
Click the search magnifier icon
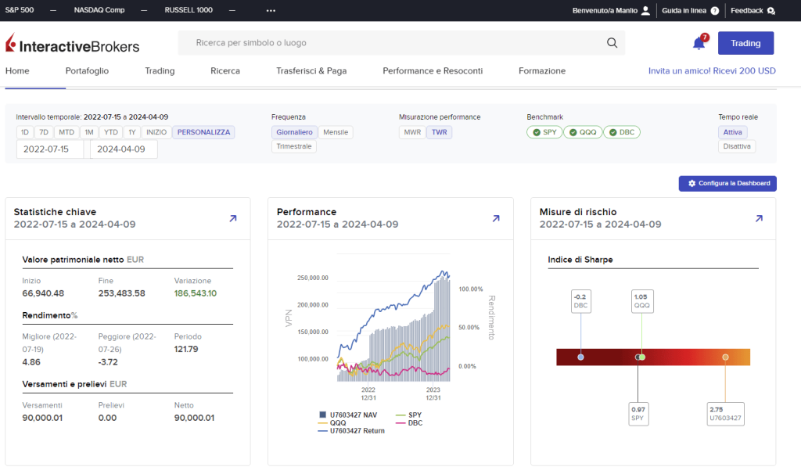[612, 43]
